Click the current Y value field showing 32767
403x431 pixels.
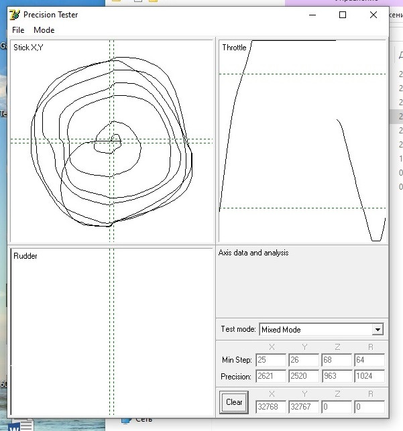pos(304,406)
